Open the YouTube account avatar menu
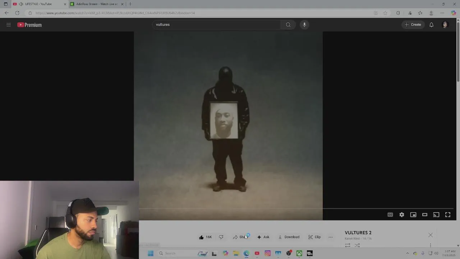 click(445, 25)
